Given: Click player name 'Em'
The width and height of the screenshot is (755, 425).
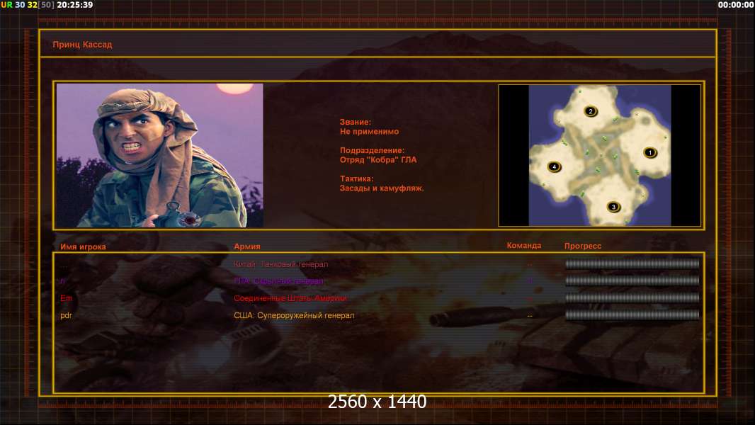Looking at the screenshot, I should (x=66, y=298).
